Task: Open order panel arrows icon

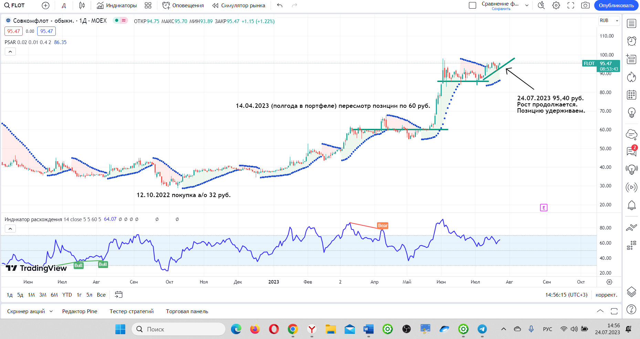Action: 631,227
